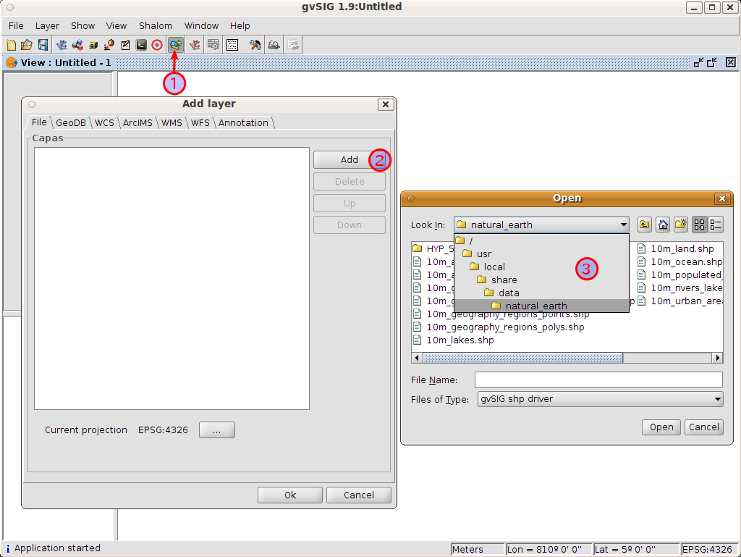Click the save project floppy icon
The image size is (741, 557).
click(43, 45)
